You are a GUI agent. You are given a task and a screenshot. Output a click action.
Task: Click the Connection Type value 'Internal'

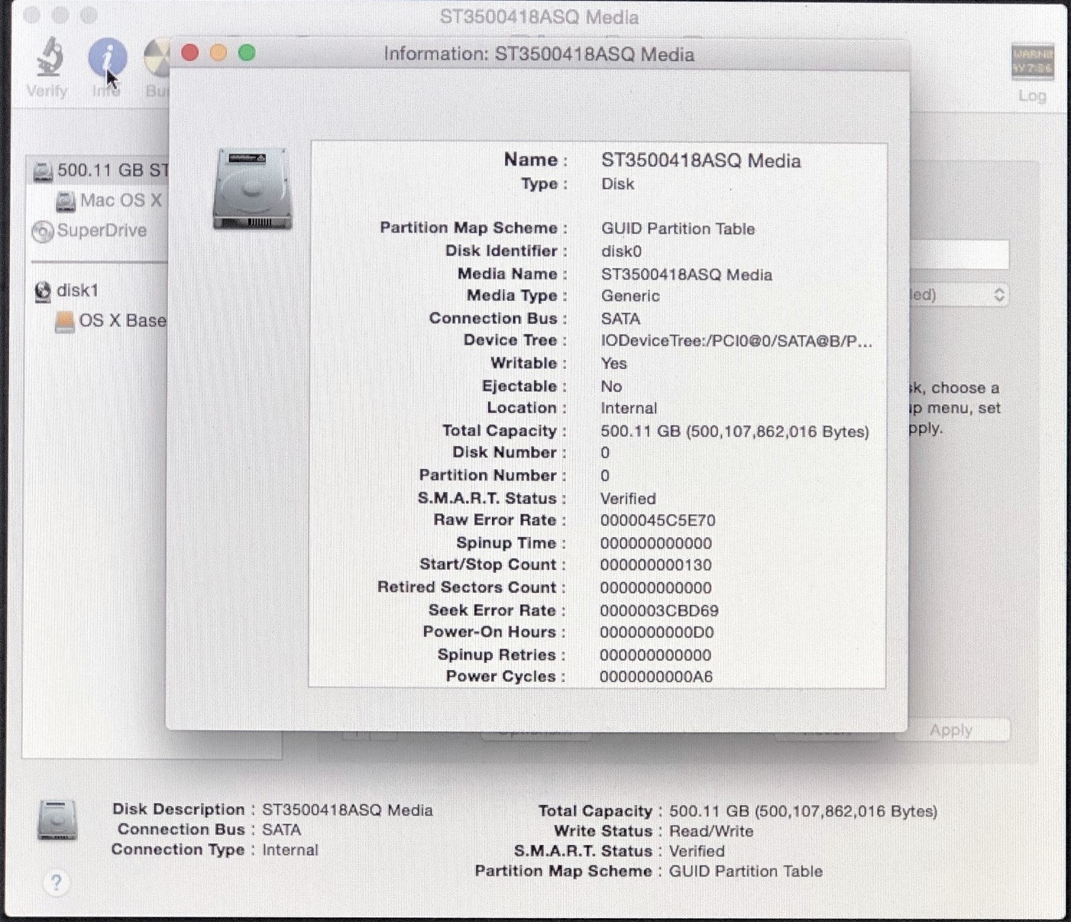click(x=290, y=850)
